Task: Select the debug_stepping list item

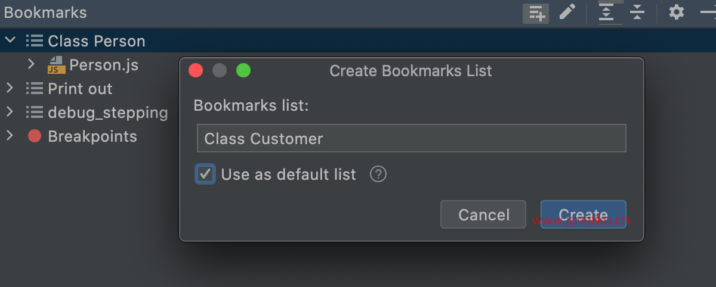Action: [108, 113]
